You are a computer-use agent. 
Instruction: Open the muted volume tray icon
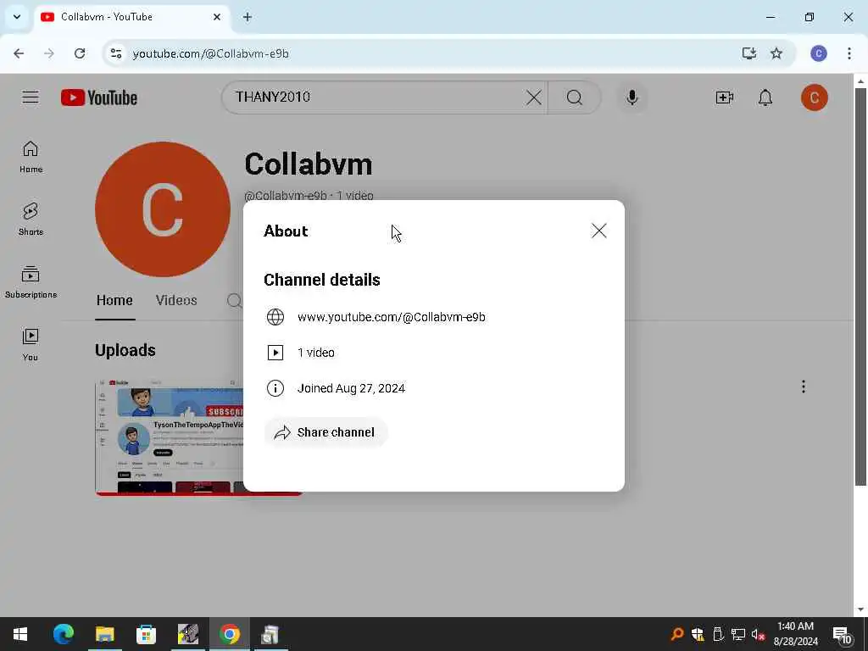pos(759,634)
